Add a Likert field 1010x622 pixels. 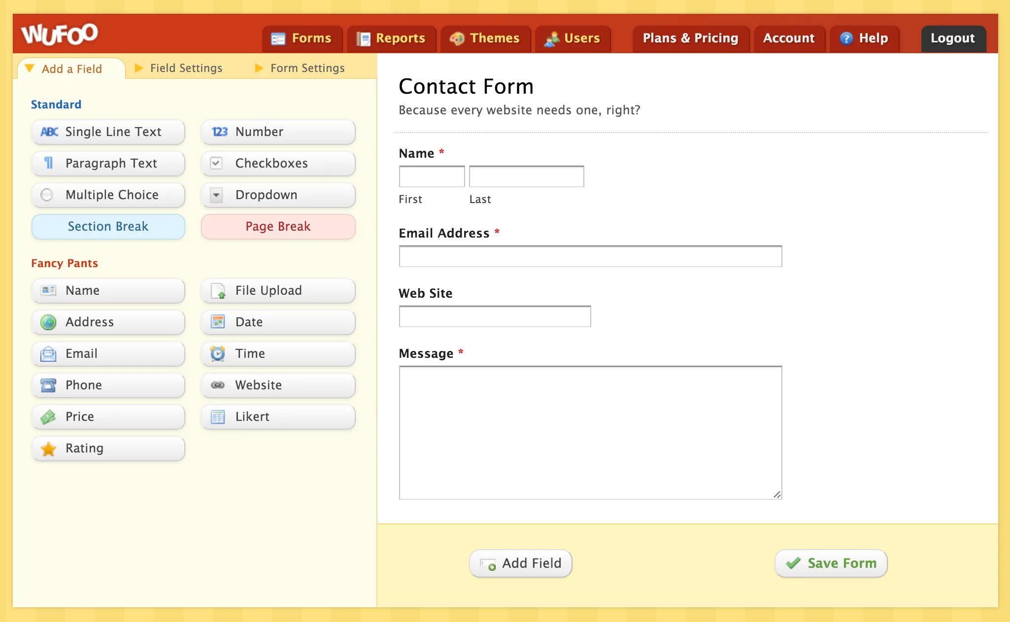278,417
